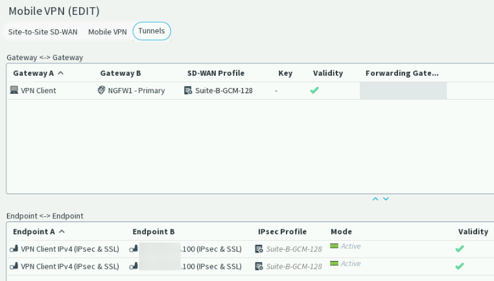
Task: Click the Endpoint B column header
Action: [154, 232]
